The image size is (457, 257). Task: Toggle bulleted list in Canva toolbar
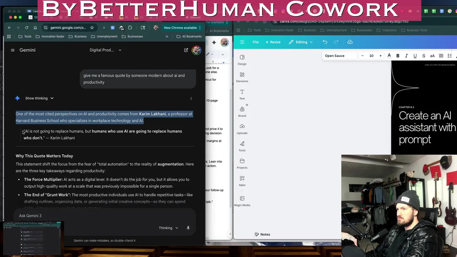pos(450,56)
